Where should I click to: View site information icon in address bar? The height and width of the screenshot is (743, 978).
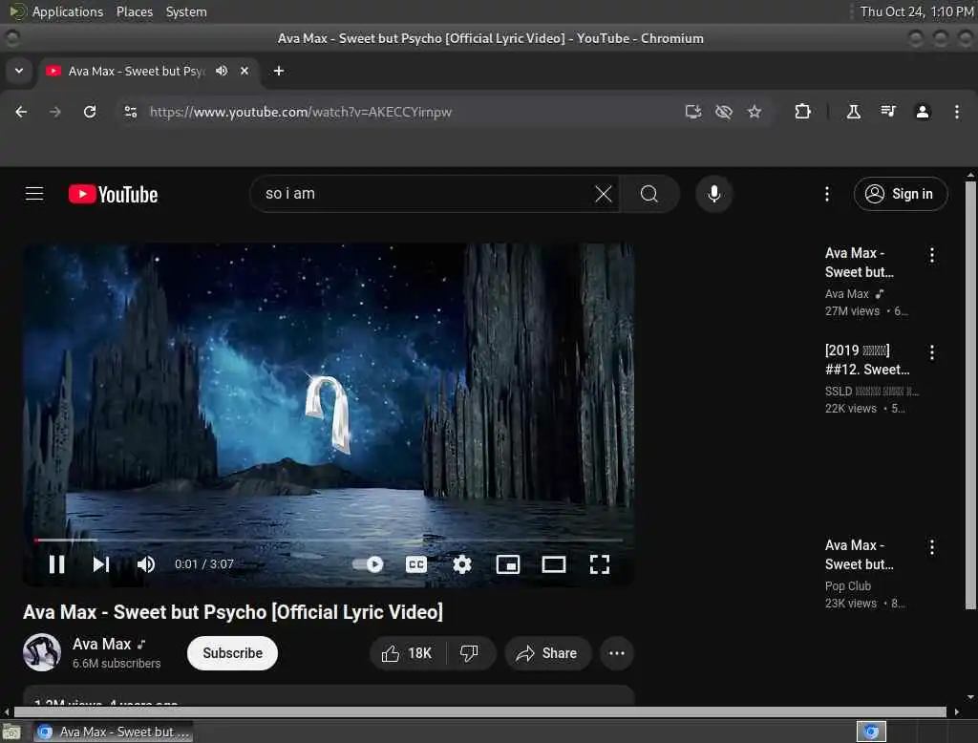tap(130, 112)
